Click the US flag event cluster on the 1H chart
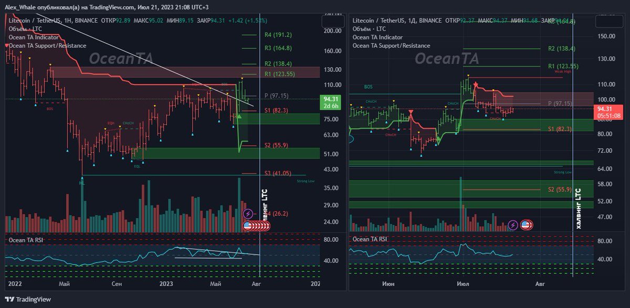The image size is (630, 308). pos(257,226)
